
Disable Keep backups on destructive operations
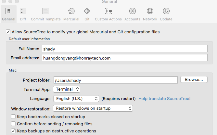tap(13, 131)
